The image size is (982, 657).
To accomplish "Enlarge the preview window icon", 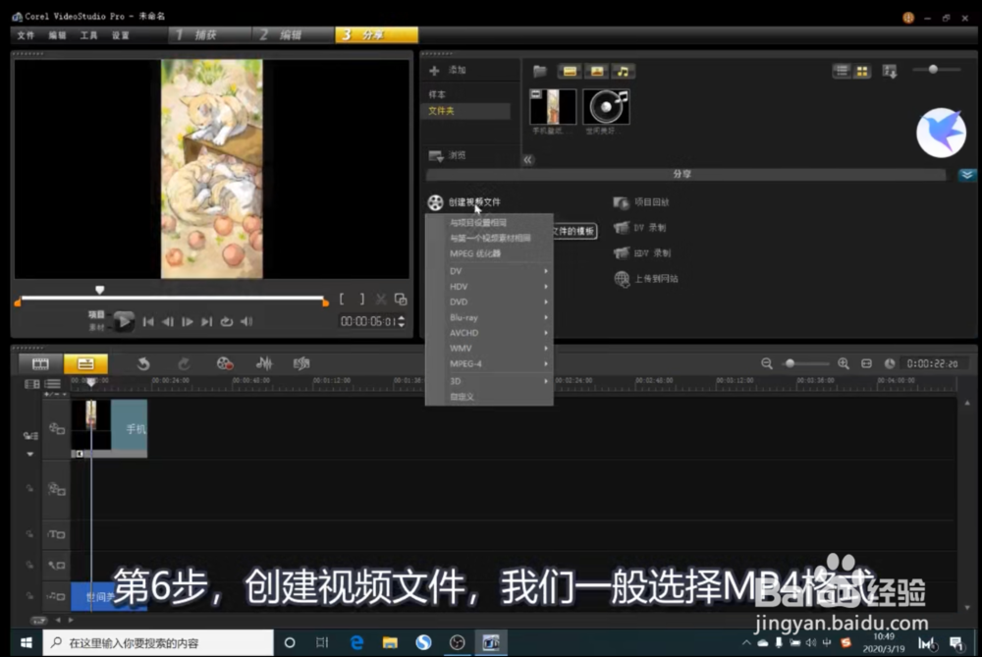I will coord(401,300).
